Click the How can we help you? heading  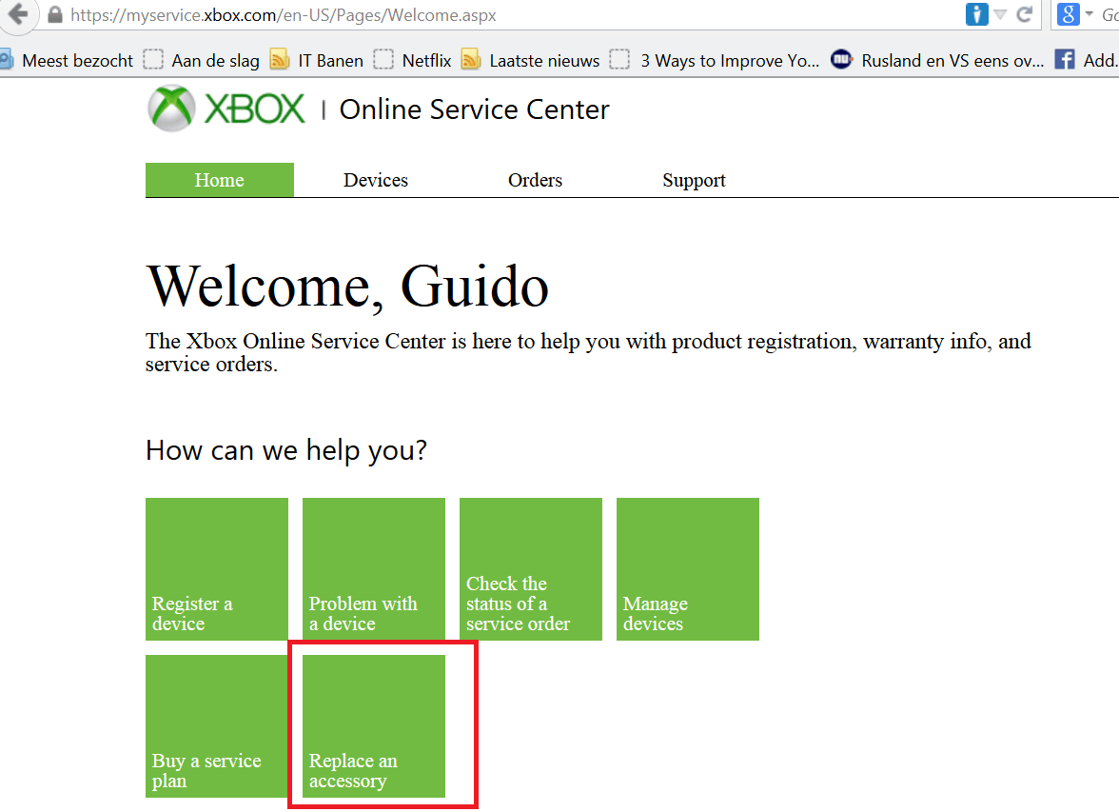(x=286, y=450)
